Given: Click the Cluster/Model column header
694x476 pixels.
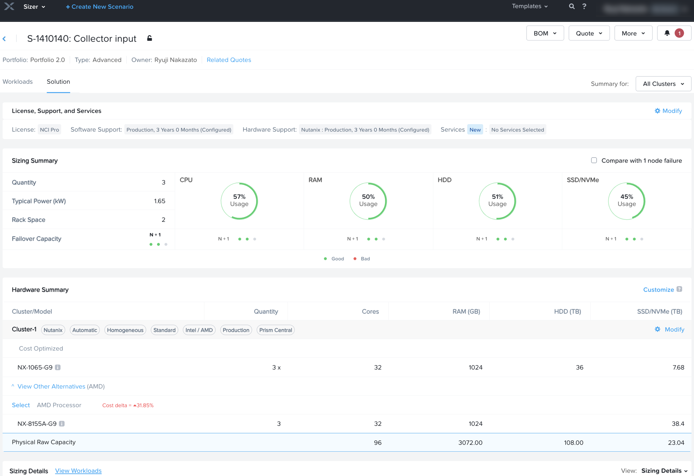Looking at the screenshot, I should click(32, 311).
